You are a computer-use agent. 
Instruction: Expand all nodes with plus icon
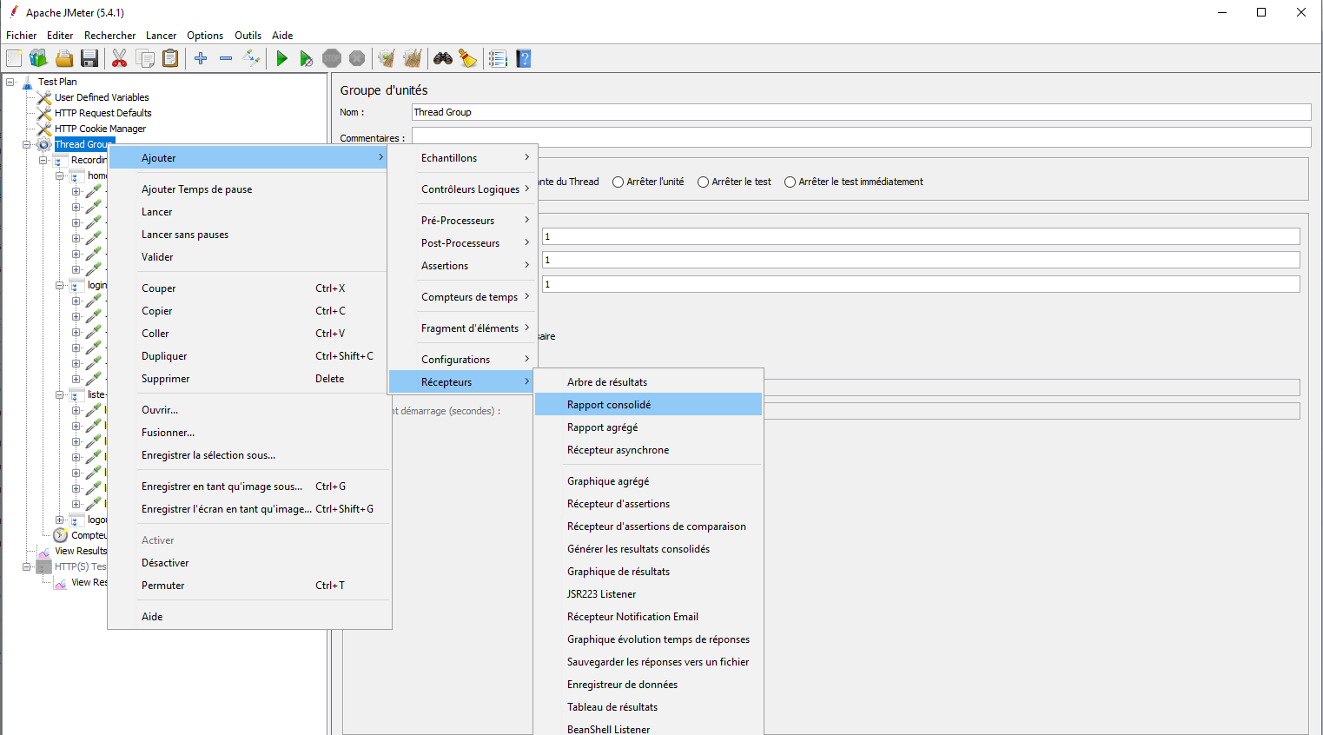pos(201,58)
